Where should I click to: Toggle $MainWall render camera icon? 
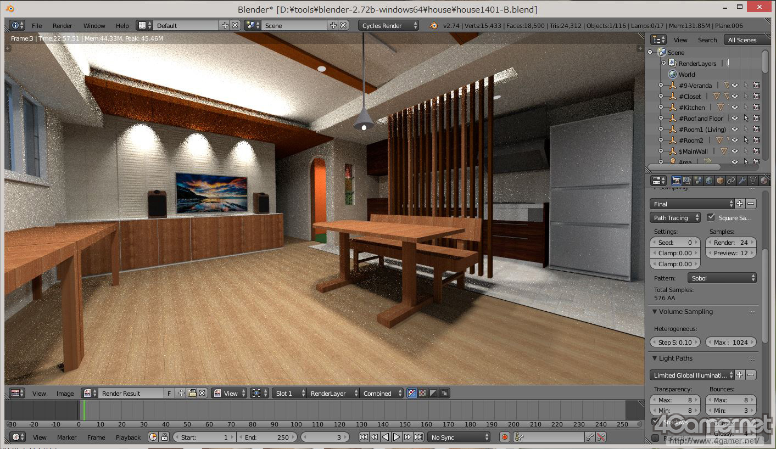point(756,151)
